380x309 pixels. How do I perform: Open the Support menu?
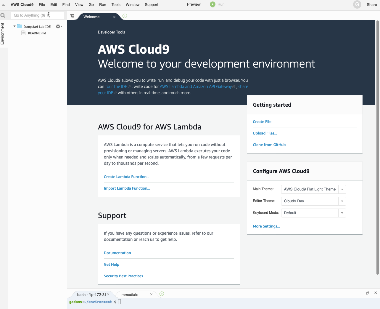coord(152,5)
